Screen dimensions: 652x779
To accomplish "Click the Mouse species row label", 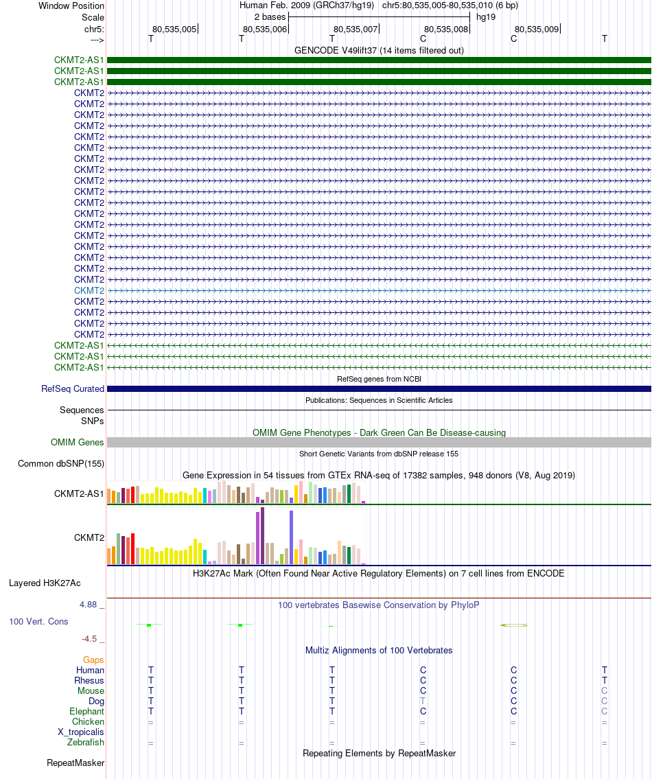I will pos(91,691).
